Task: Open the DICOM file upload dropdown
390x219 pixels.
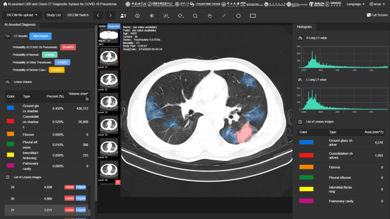Action: coord(22,15)
